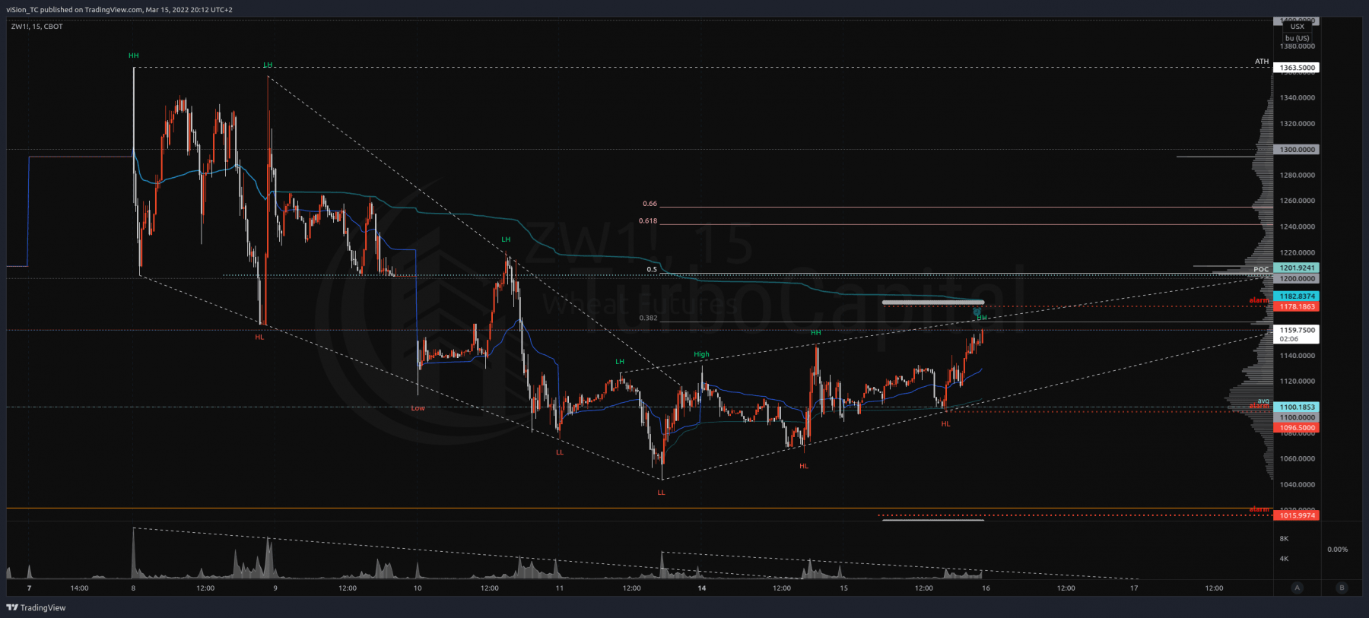This screenshot has height=618, width=1369.
Task: Click the 8K volume scale label
Action: [x=1284, y=539]
